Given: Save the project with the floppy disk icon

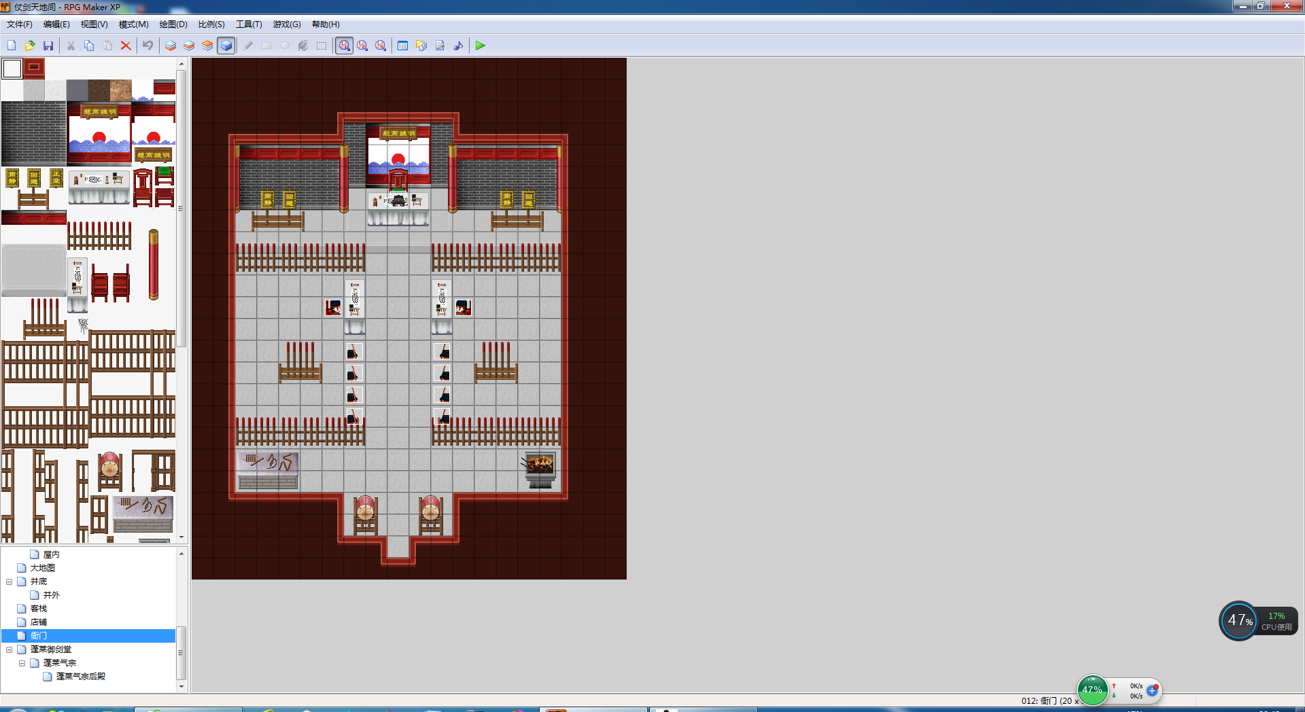Looking at the screenshot, I should [48, 46].
